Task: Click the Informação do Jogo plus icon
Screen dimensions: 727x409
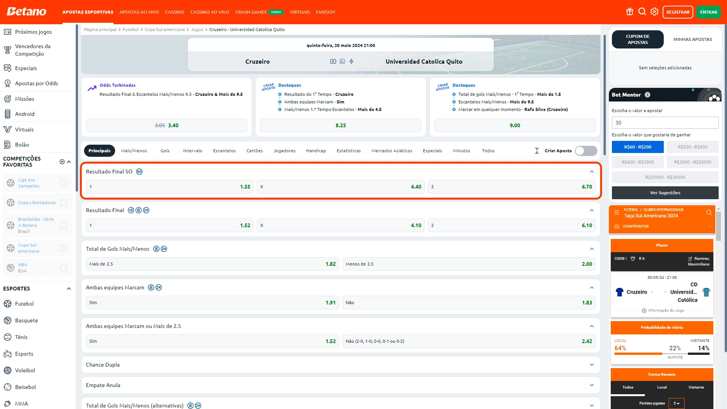Action: (644, 311)
